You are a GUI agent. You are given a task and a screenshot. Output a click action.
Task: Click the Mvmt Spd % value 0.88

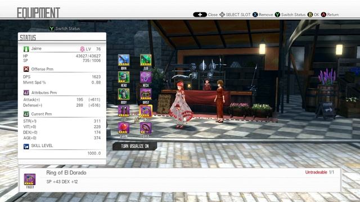96,82
